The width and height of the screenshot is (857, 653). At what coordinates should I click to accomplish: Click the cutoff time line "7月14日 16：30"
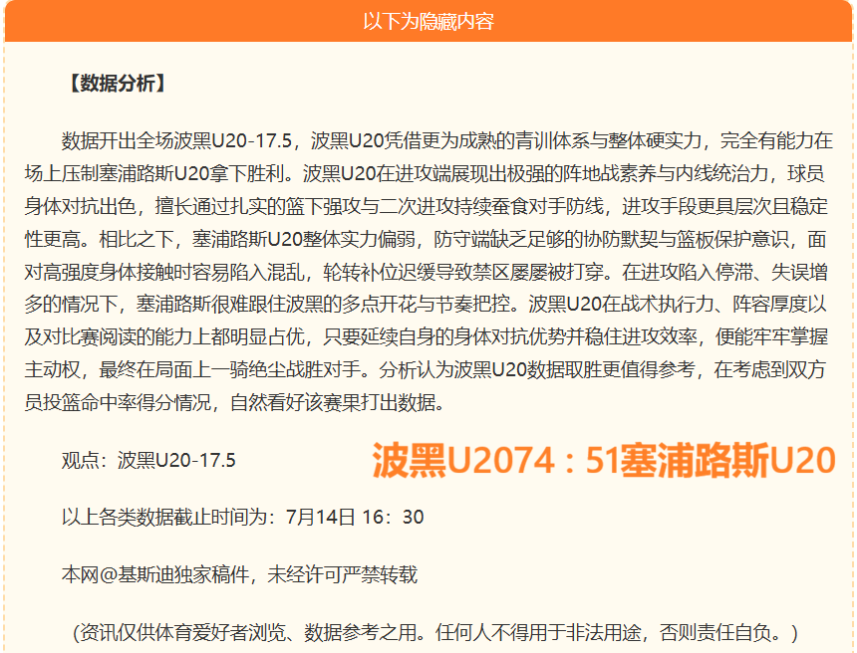[x=242, y=517]
